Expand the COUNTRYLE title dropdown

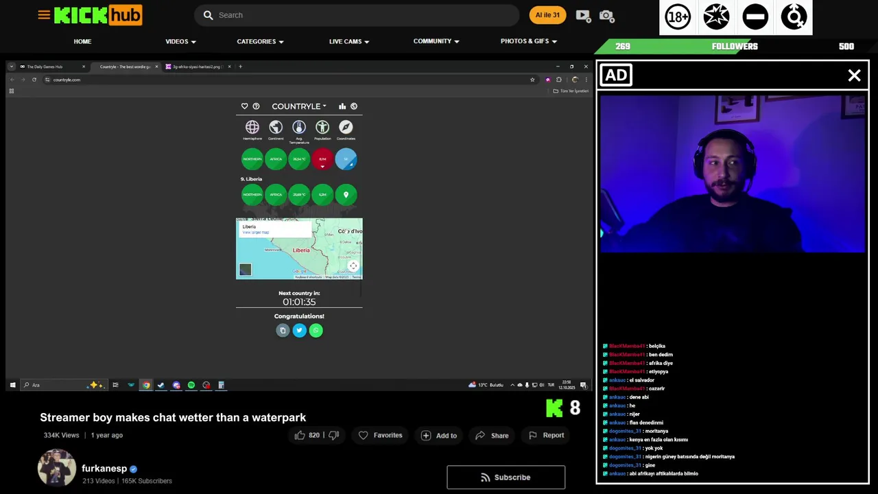coord(299,106)
